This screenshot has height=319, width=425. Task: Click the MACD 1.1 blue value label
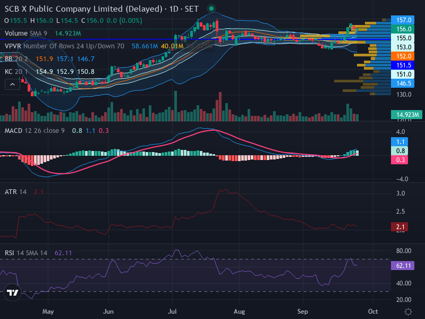[x=399, y=142]
